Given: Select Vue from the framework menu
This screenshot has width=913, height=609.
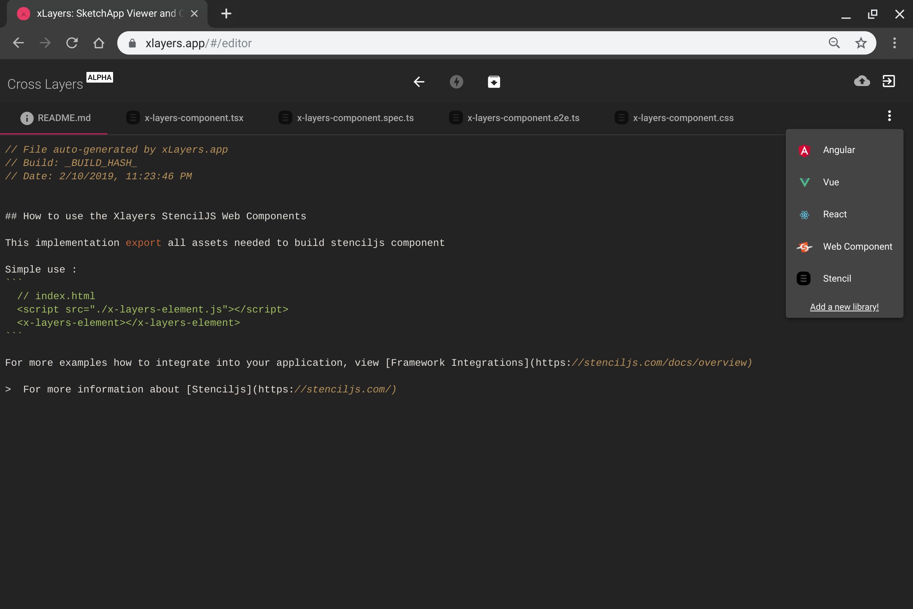Looking at the screenshot, I should coord(844,183).
